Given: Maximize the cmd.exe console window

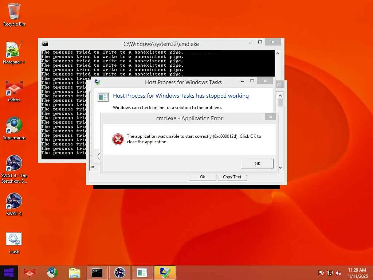Looking at the screenshot, I should tap(260, 42).
